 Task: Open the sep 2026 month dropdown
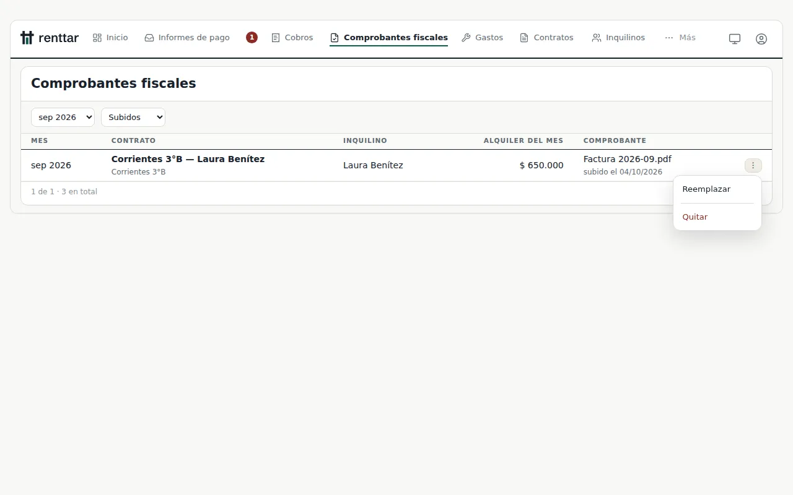(x=63, y=117)
